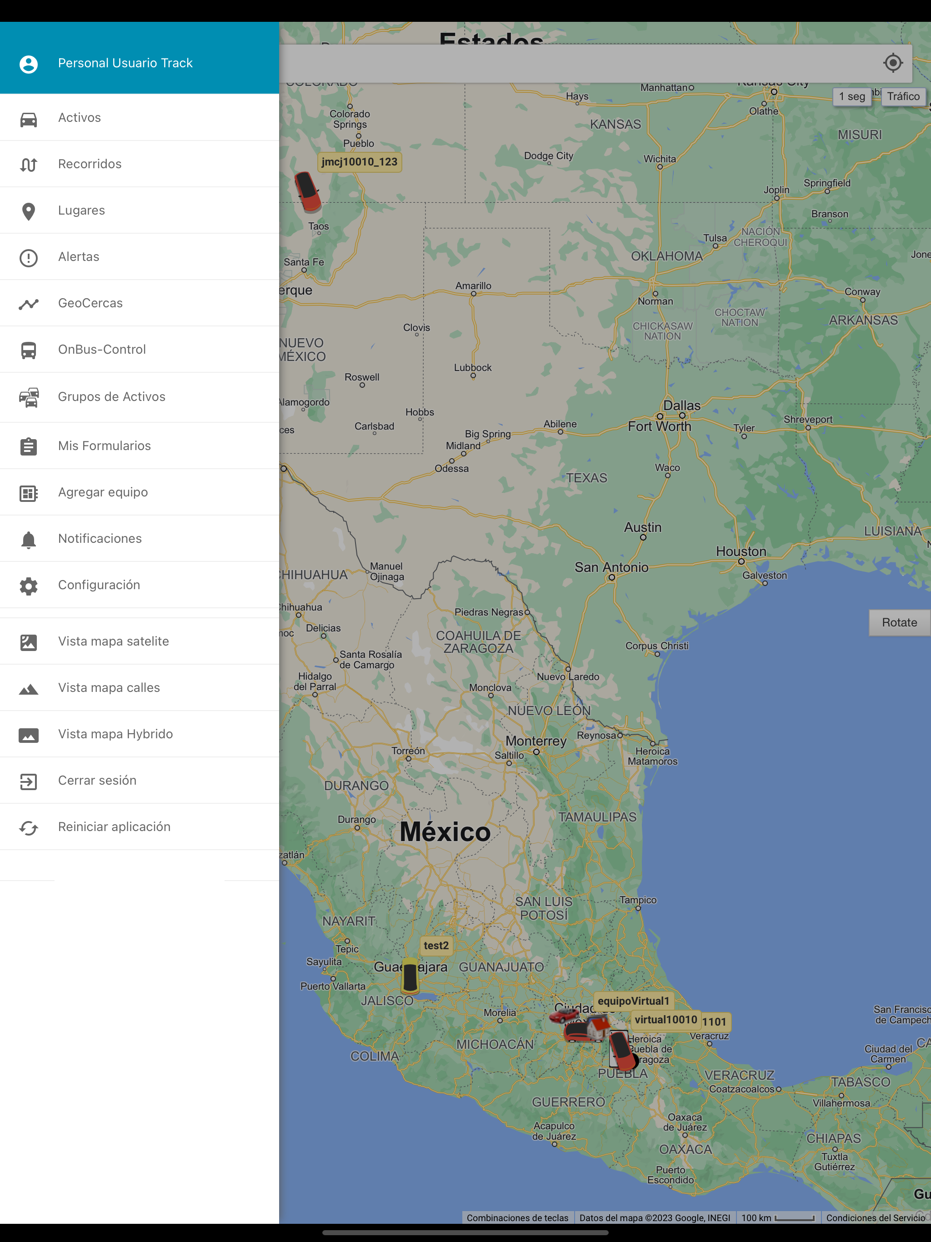Image resolution: width=931 pixels, height=1242 pixels.
Task: Click the Activos car icon
Action: [x=29, y=119]
